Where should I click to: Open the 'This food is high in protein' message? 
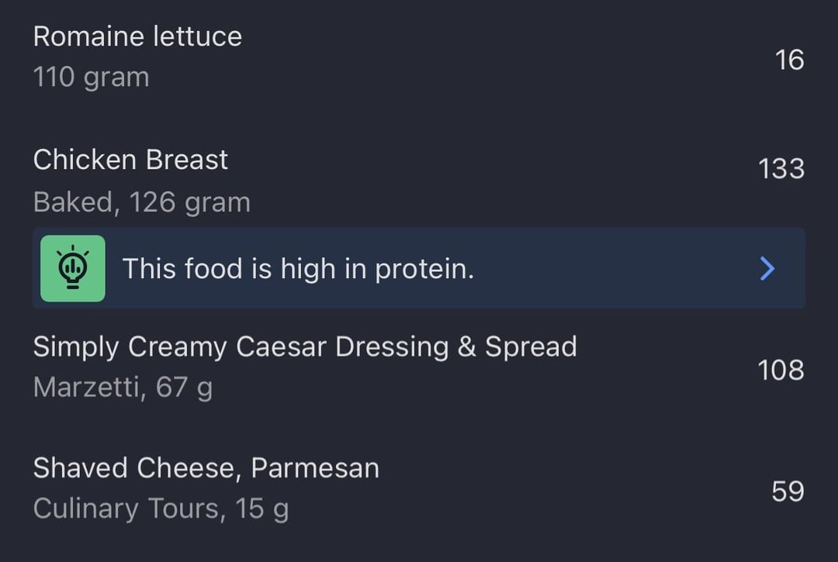[298, 269]
